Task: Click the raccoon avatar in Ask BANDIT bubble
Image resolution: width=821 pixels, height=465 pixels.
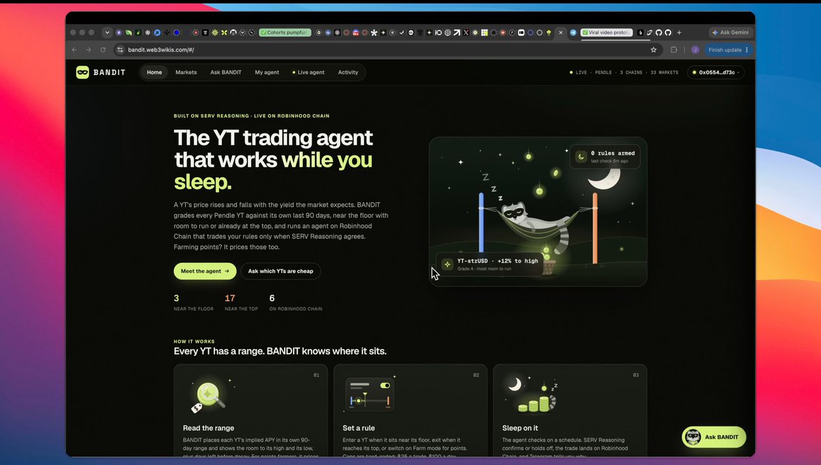Action: (x=693, y=437)
